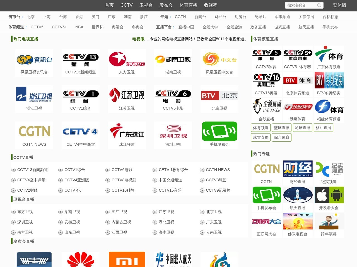Click the 篮球直播 tag button

click(281, 128)
